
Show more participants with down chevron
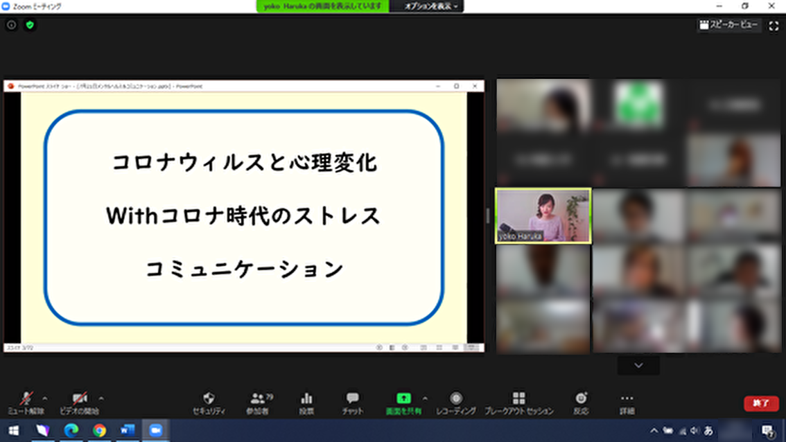[638, 365]
